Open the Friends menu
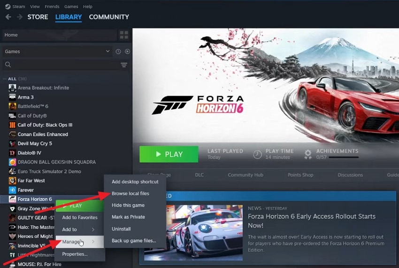This screenshot has width=399, height=268. [x=52, y=7]
